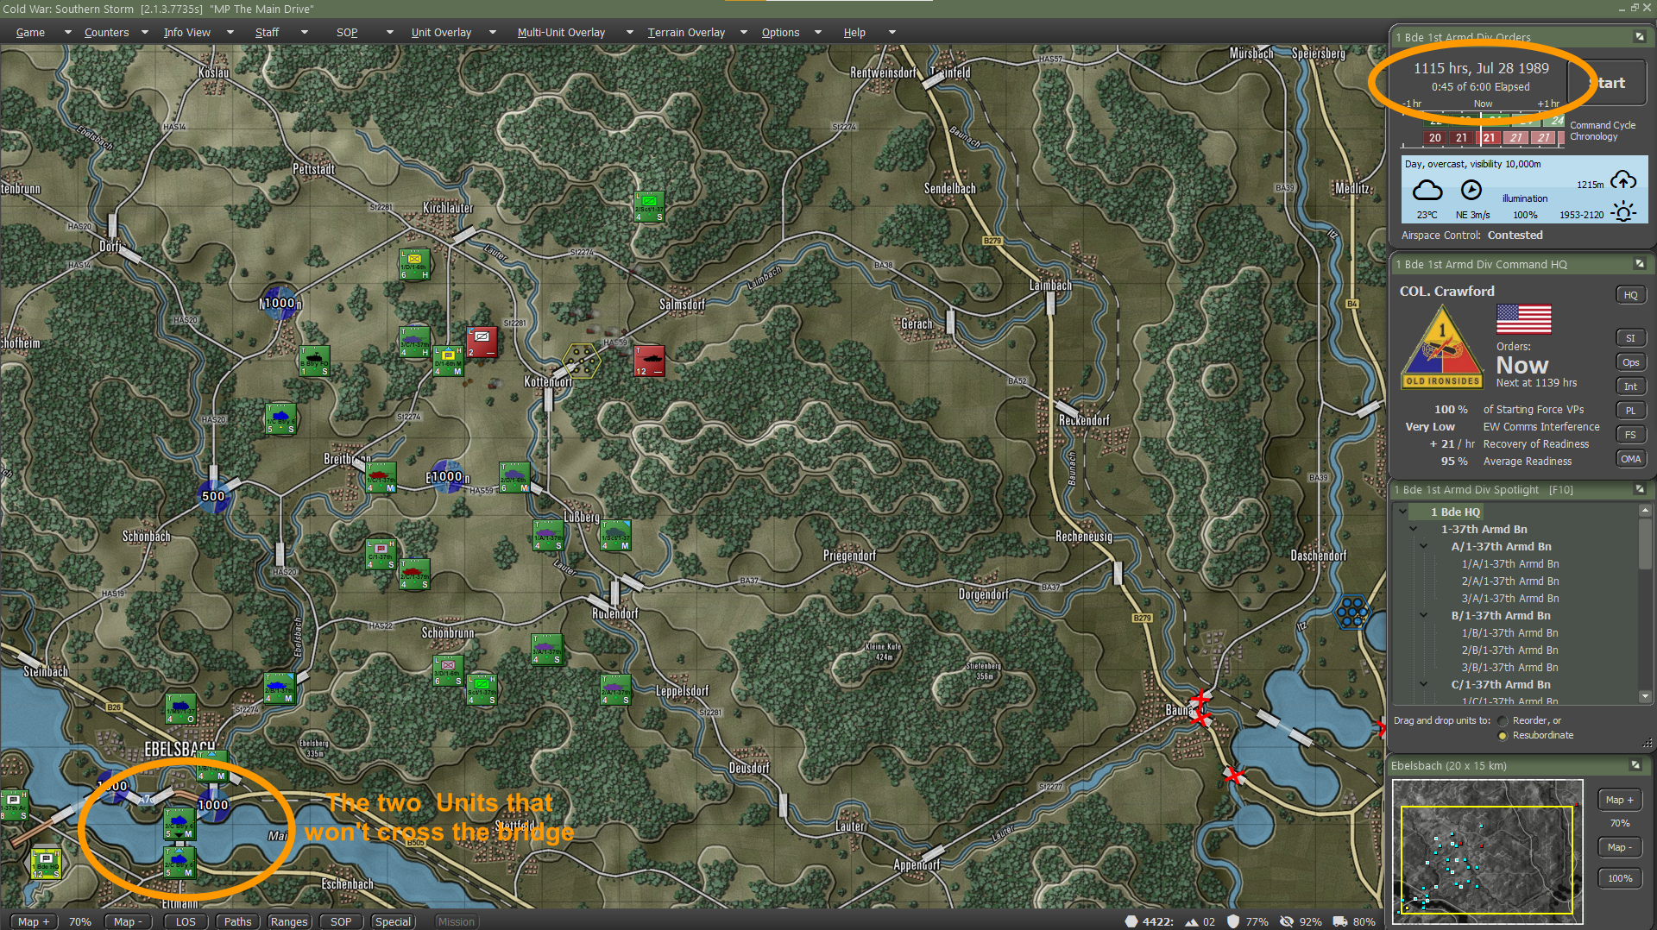Screen dimensions: 1657x930
Task: Select the yellow HQ counter at bottom-left corner
Action: click(45, 864)
